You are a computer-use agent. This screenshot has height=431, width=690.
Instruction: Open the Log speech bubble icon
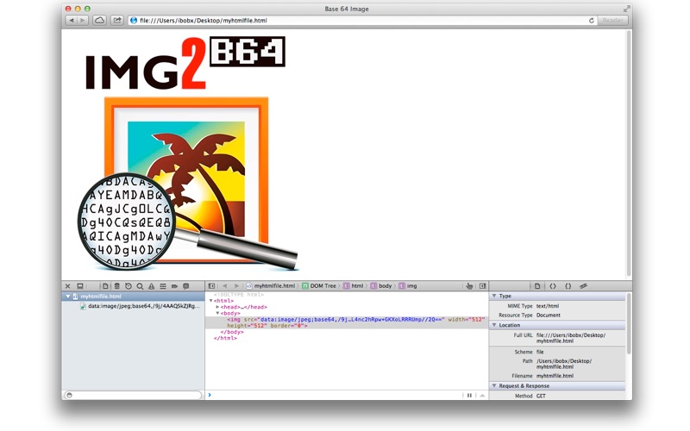pos(185,286)
